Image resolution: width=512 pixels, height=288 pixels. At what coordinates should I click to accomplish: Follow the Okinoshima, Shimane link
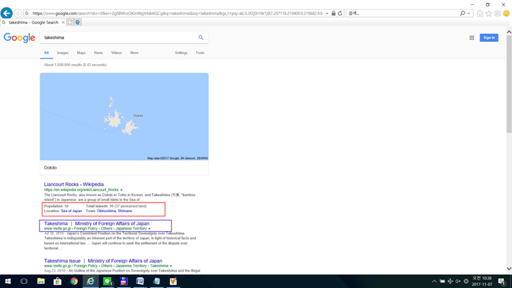[x=115, y=211]
